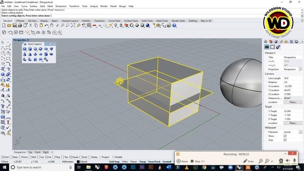Click the Zoom Extents icon

click(73, 25)
